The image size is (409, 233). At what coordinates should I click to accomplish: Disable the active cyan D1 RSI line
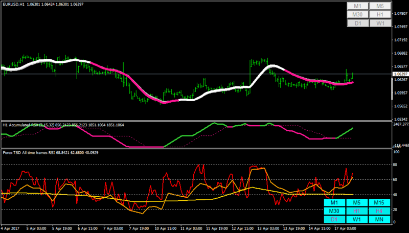pyautogui.click(x=334, y=219)
